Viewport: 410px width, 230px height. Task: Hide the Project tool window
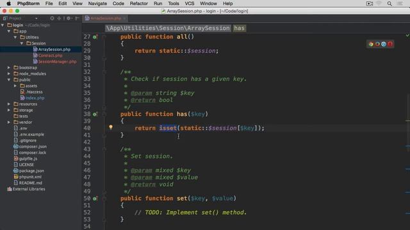tap(77, 19)
